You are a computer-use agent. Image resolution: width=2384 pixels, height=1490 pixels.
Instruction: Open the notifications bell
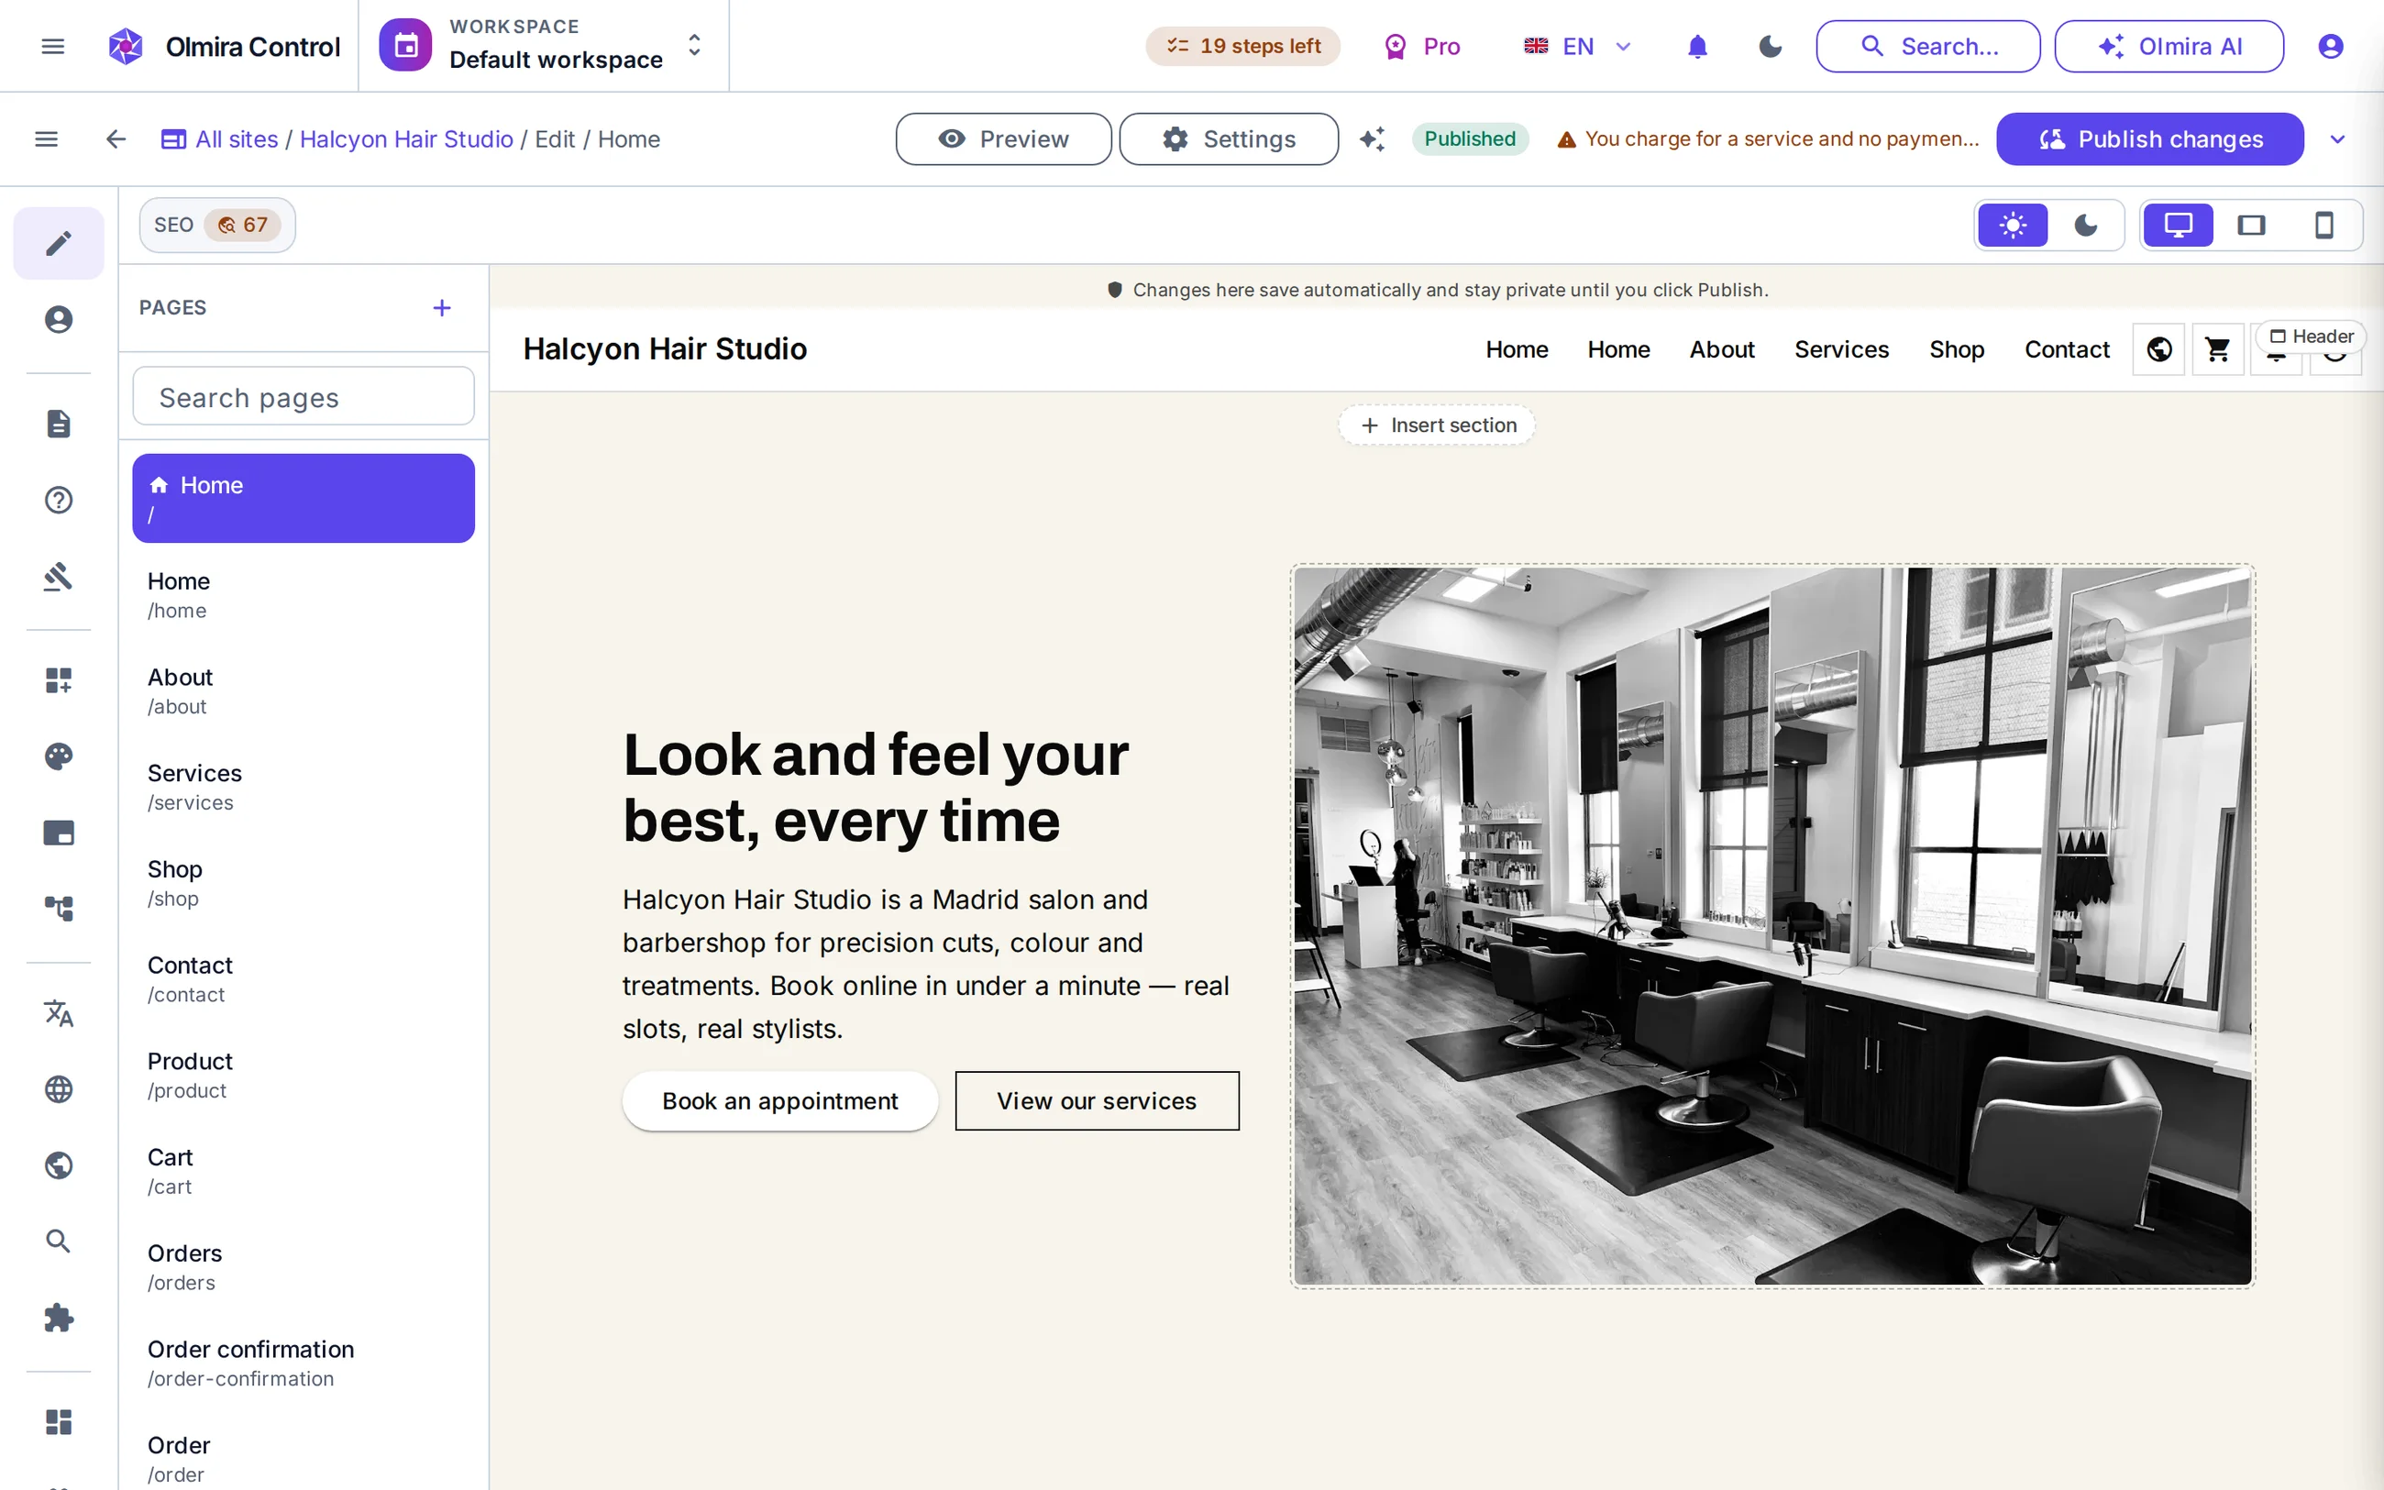click(x=1696, y=47)
